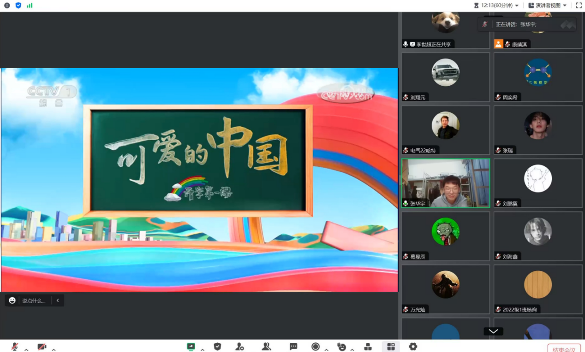The image size is (585, 352).
Task: Select 刘翔元's participant tile
Action: point(445,77)
